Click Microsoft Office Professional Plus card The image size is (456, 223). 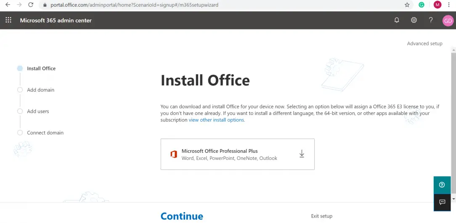point(238,154)
